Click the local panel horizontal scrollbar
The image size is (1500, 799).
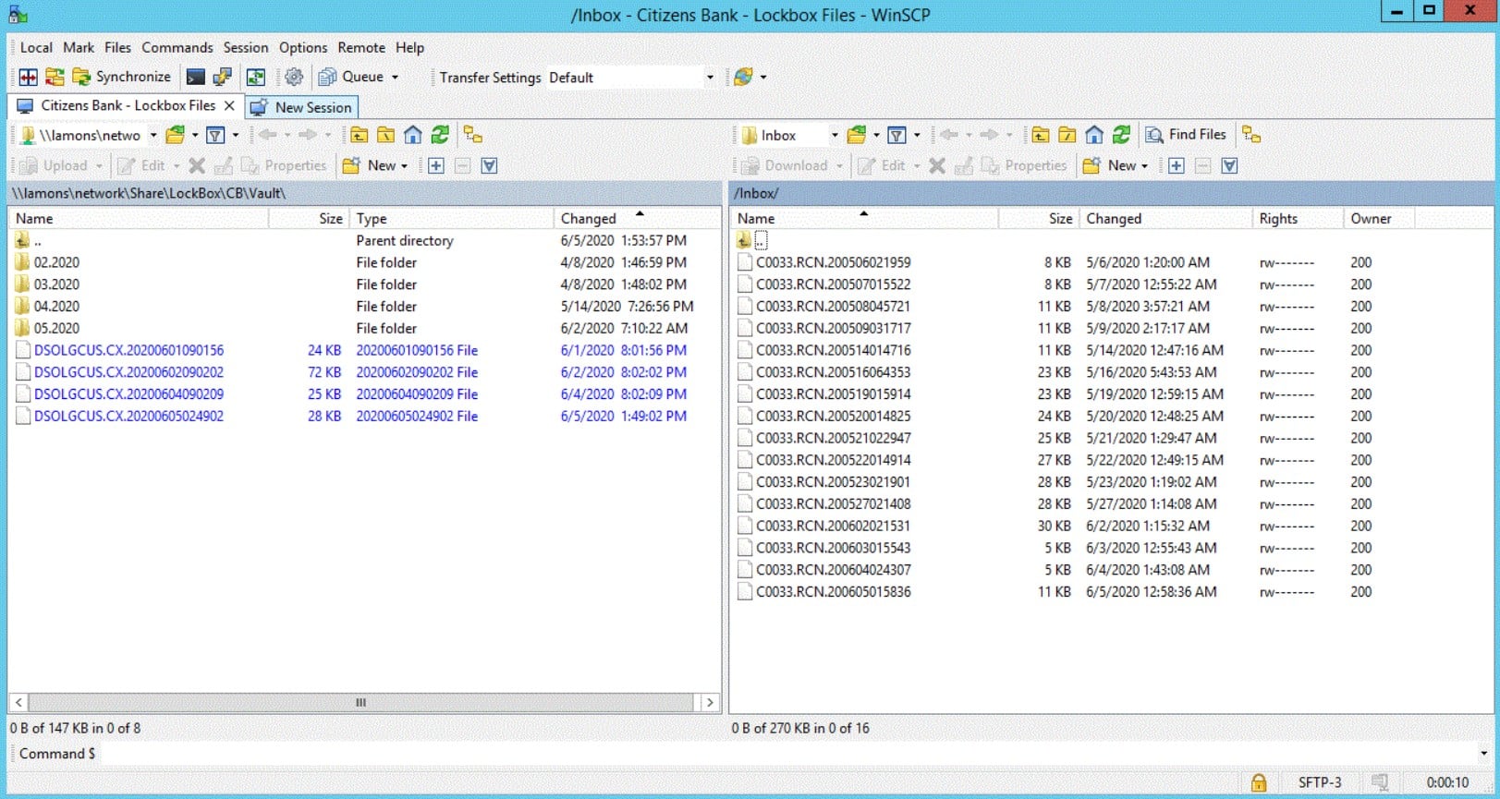361,702
